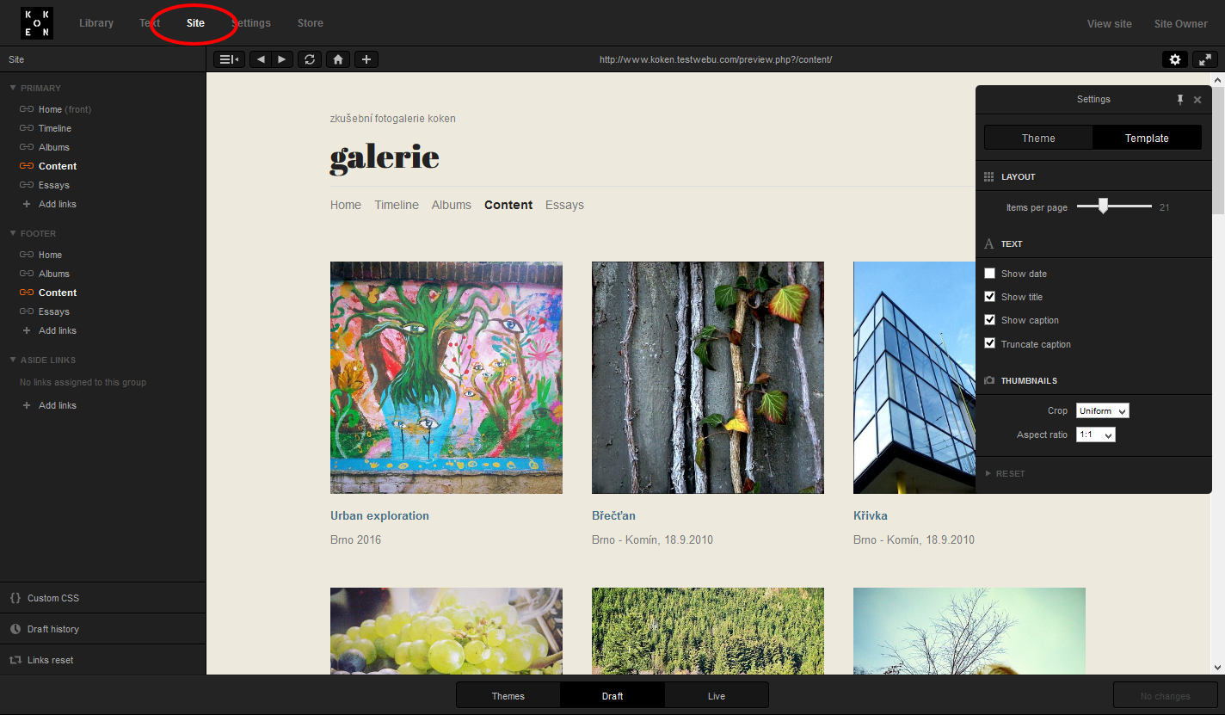
Task: Open the ivy on concrete thumbnail
Action: tap(708, 378)
